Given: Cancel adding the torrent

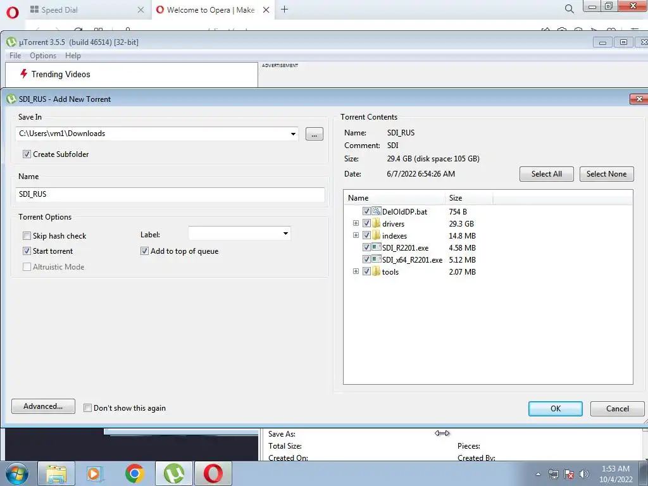Looking at the screenshot, I should click(617, 409).
